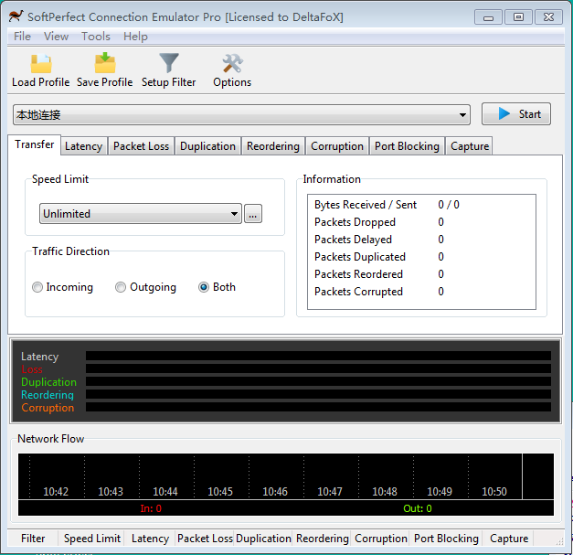Click the application icon in title bar
573x555 pixels.
pos(16,16)
